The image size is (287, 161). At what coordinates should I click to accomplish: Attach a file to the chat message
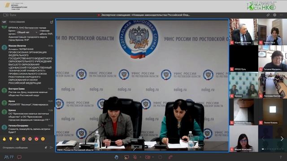pos(46,148)
